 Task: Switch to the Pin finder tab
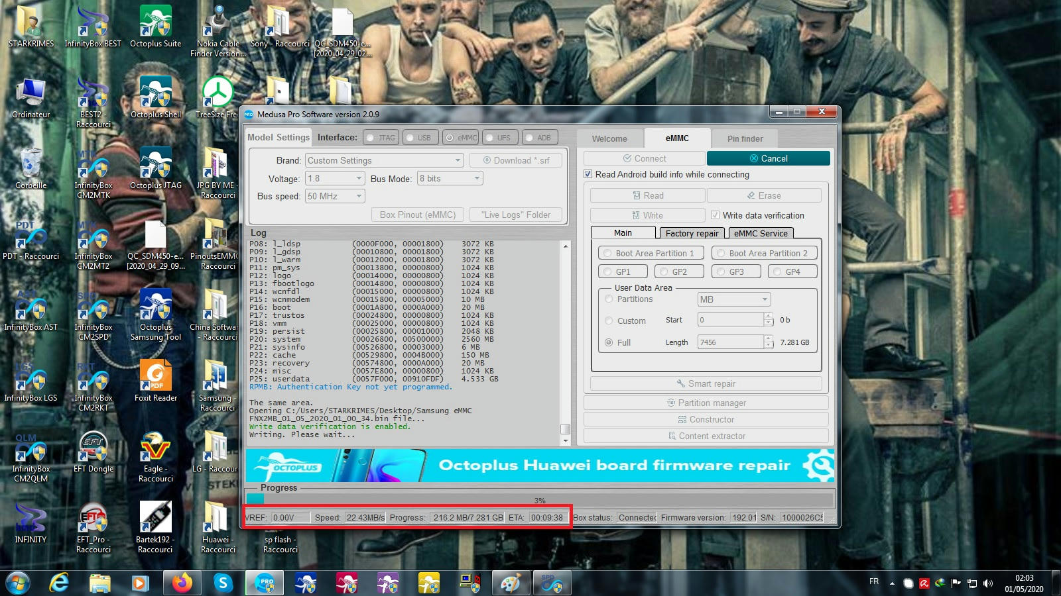point(744,138)
